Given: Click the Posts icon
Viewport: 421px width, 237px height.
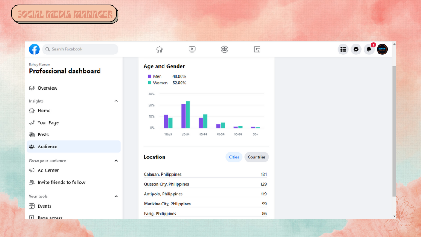Looking at the screenshot, I should [32, 135].
